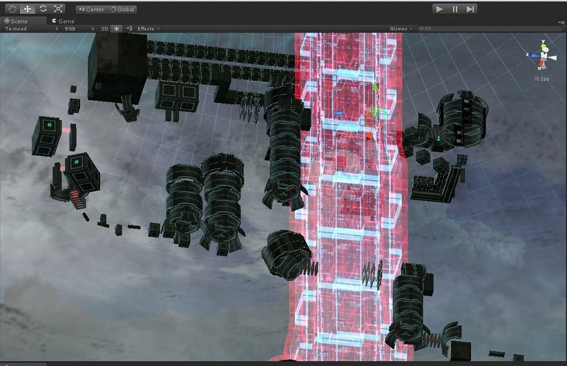Select the Hand pan tool

pyautogui.click(x=12, y=9)
